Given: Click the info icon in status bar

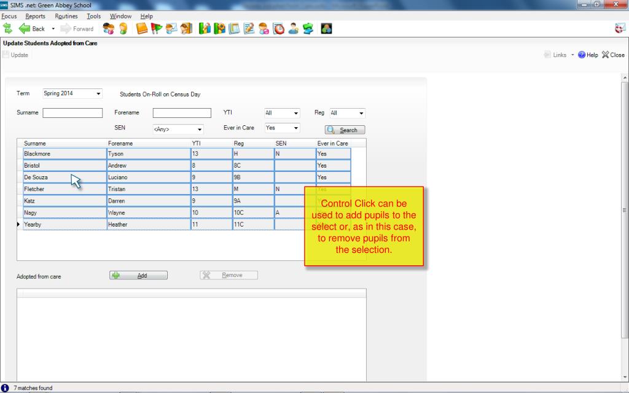Looking at the screenshot, I should click(5, 388).
